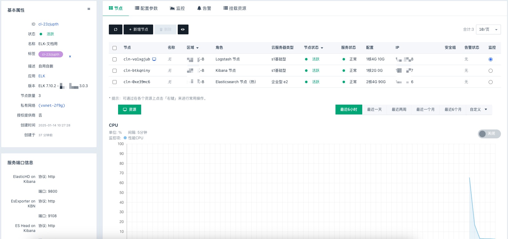The width and height of the screenshot is (508, 239).
Task: Open the ELK application link
Action: (42, 76)
